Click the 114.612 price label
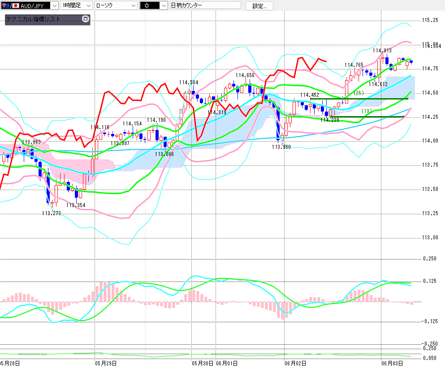This screenshot has width=445, height=368. click(378, 84)
